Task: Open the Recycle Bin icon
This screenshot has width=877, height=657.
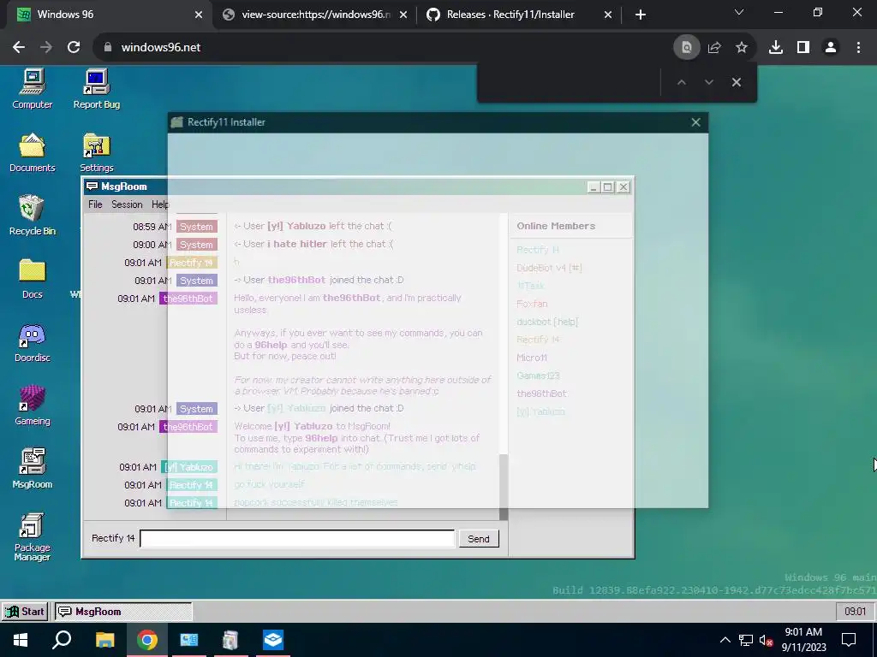Action: pos(32,216)
